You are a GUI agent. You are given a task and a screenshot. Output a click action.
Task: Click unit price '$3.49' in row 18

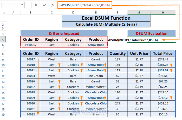tap(139, 109)
